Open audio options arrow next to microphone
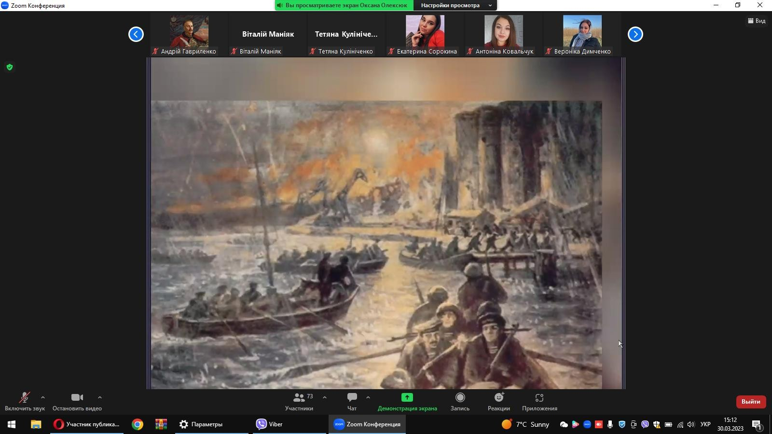 (43, 398)
